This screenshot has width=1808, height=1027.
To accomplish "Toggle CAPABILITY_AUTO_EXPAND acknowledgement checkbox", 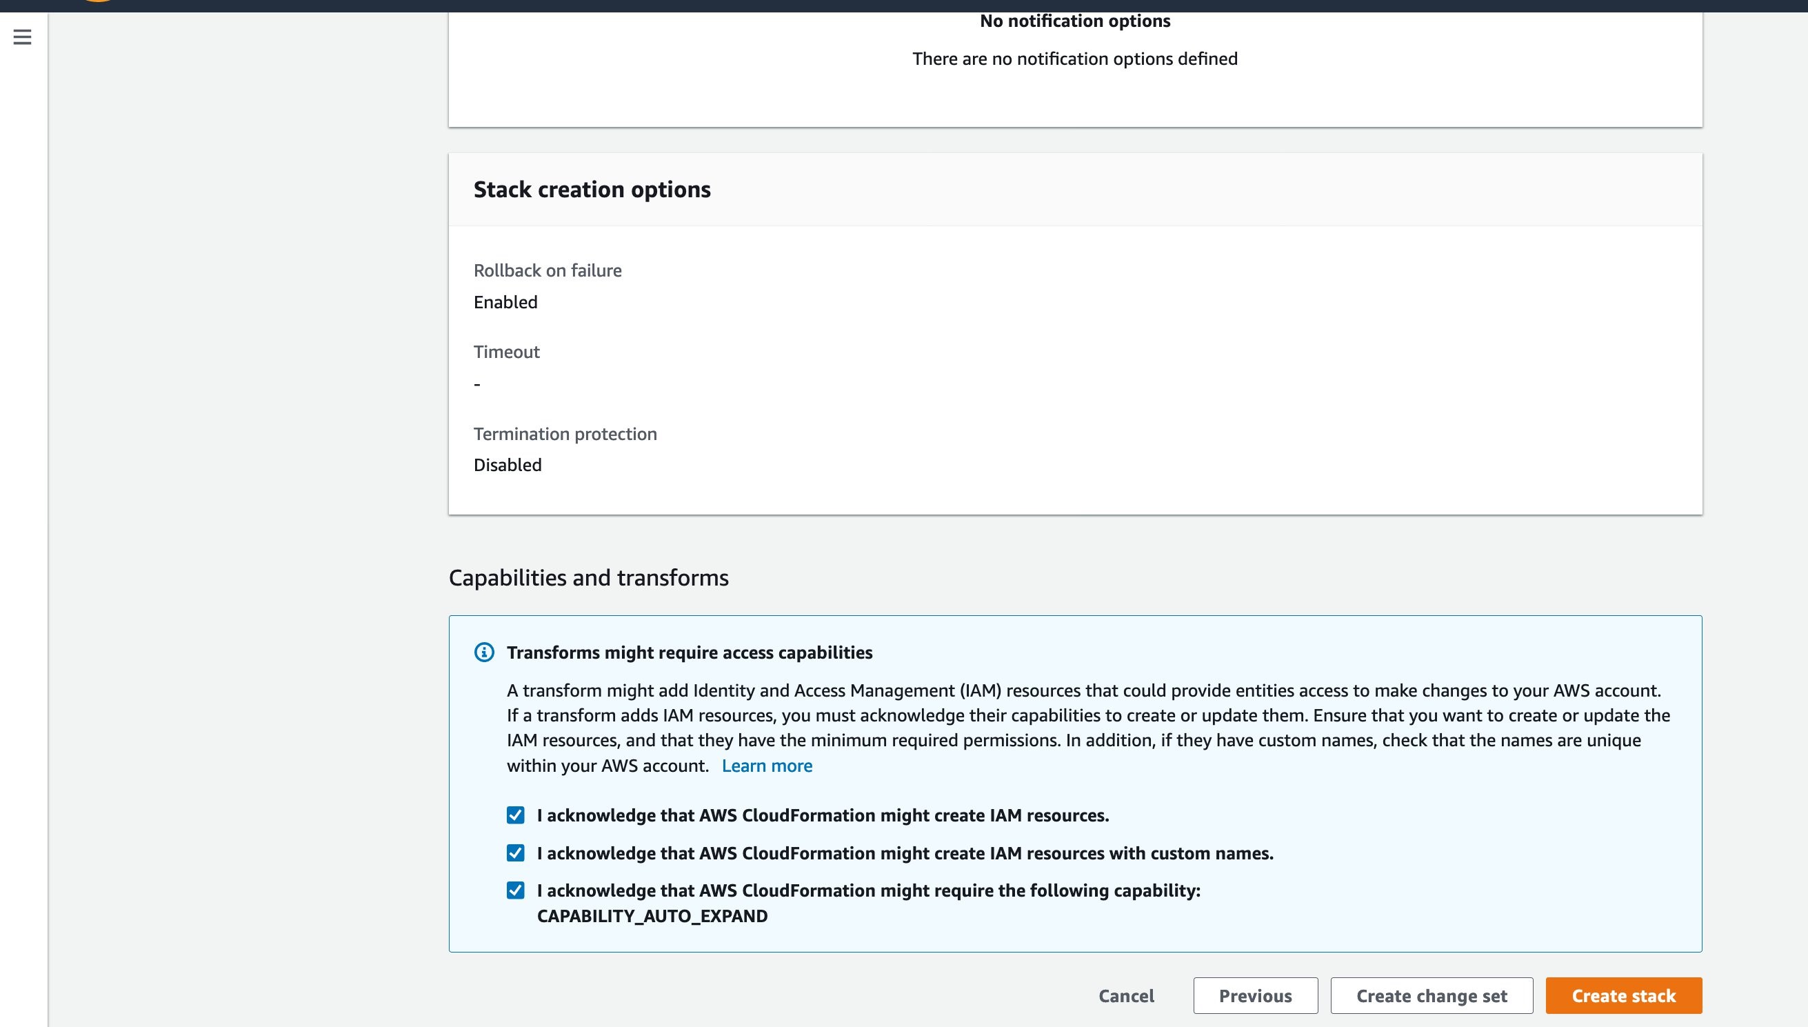I will 516,890.
